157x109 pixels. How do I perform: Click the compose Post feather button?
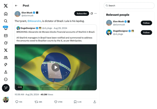tap(6, 88)
